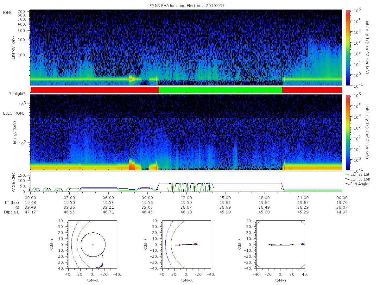This screenshot has width=380, height=285.
Task: Click the ions intensity color scale bar
Action: pos(348,47)
